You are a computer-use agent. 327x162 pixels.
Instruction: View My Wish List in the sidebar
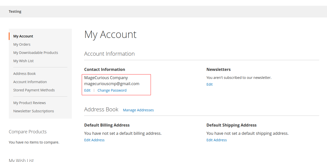point(23,61)
